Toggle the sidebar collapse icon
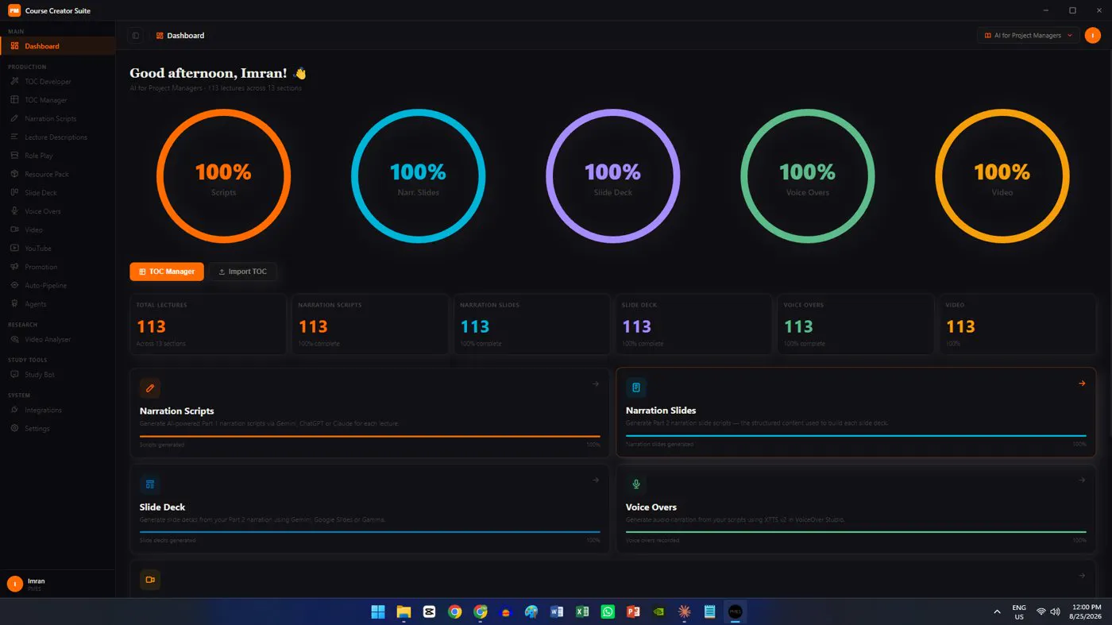Screen dimensions: 1112x625 coord(136,36)
